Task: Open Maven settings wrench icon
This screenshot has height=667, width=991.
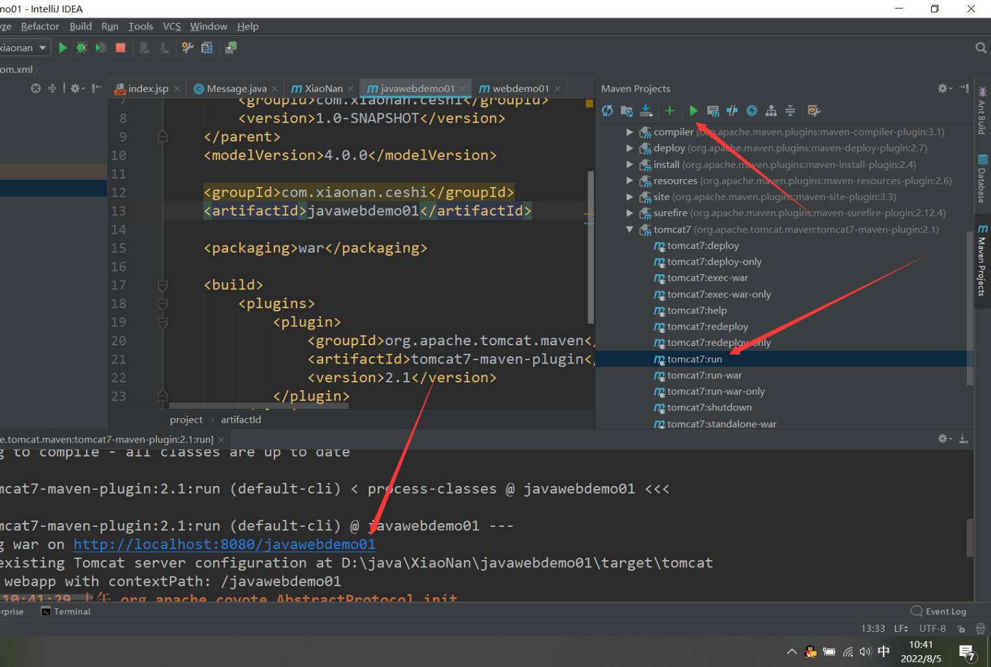Action: tap(814, 111)
